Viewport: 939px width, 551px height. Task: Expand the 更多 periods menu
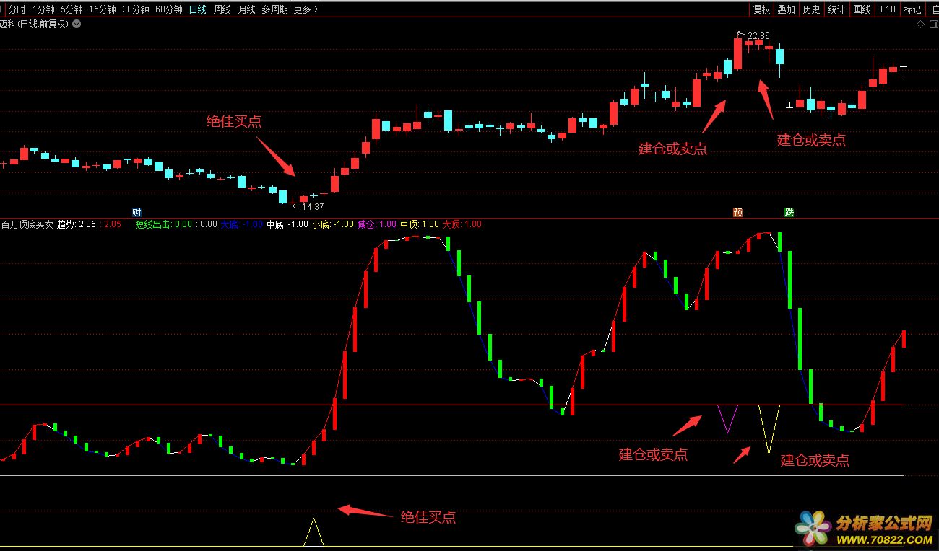tap(306, 9)
